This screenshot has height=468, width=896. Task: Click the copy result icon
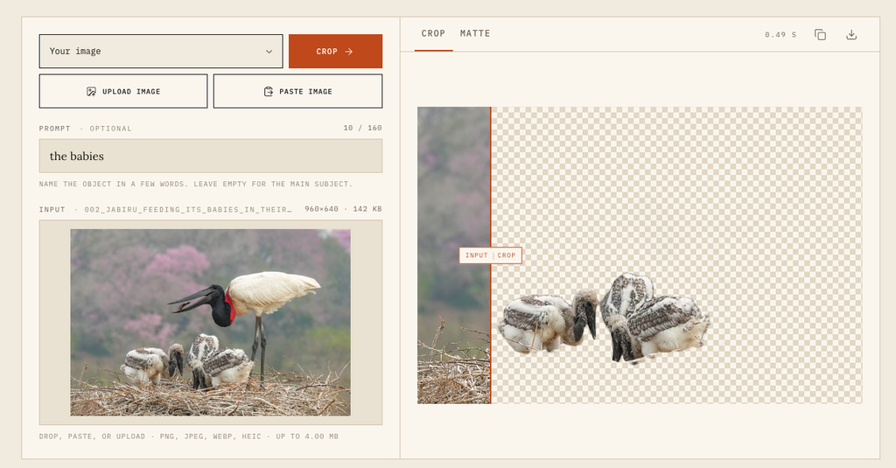[820, 35]
